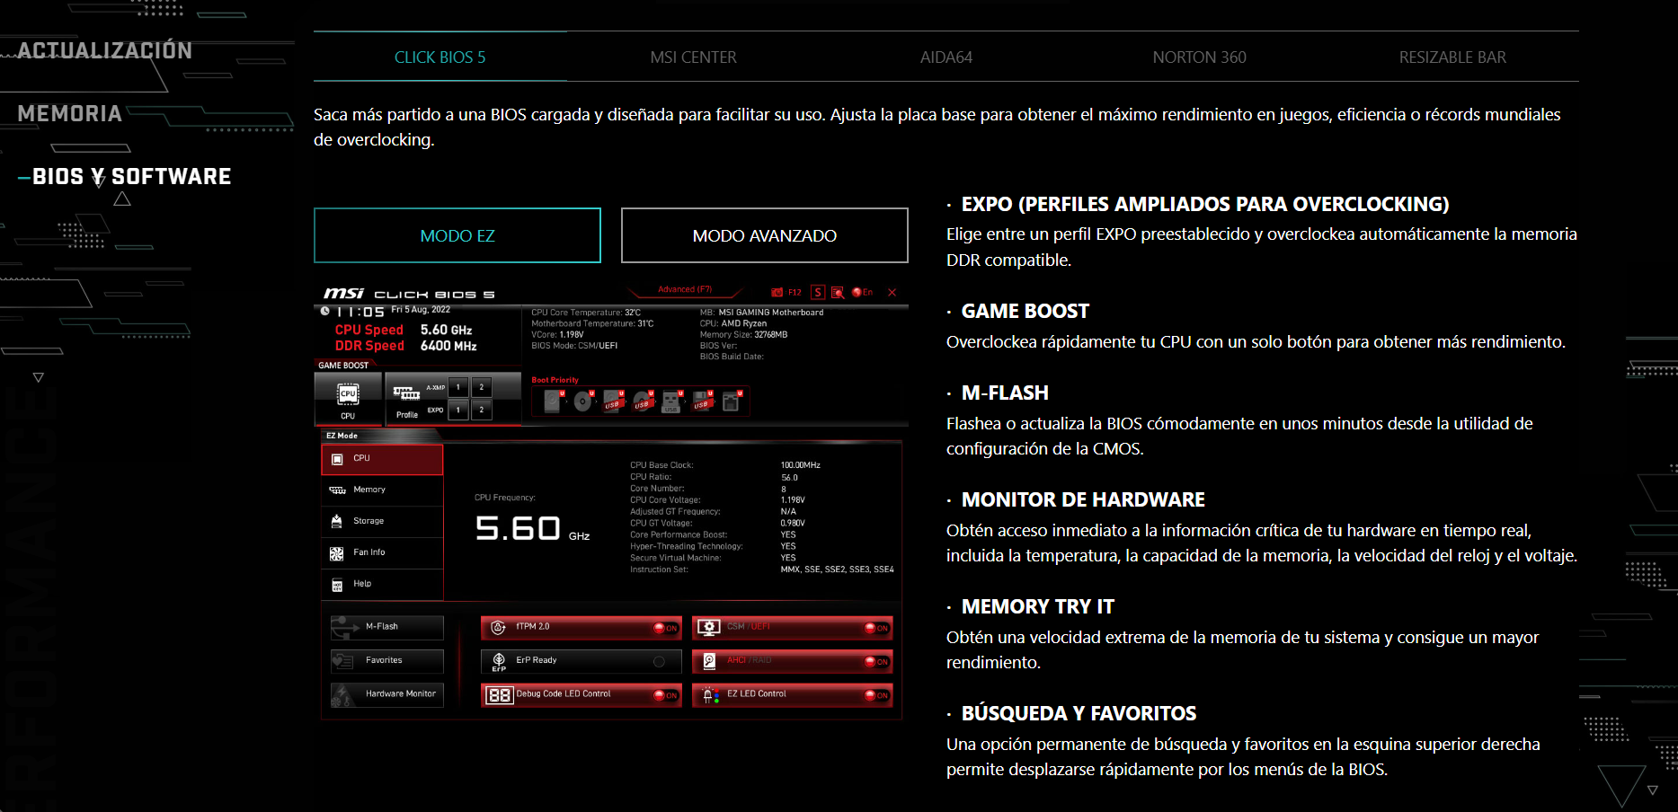
Task: Select EXPO profile 2
Action: pyautogui.click(x=482, y=410)
